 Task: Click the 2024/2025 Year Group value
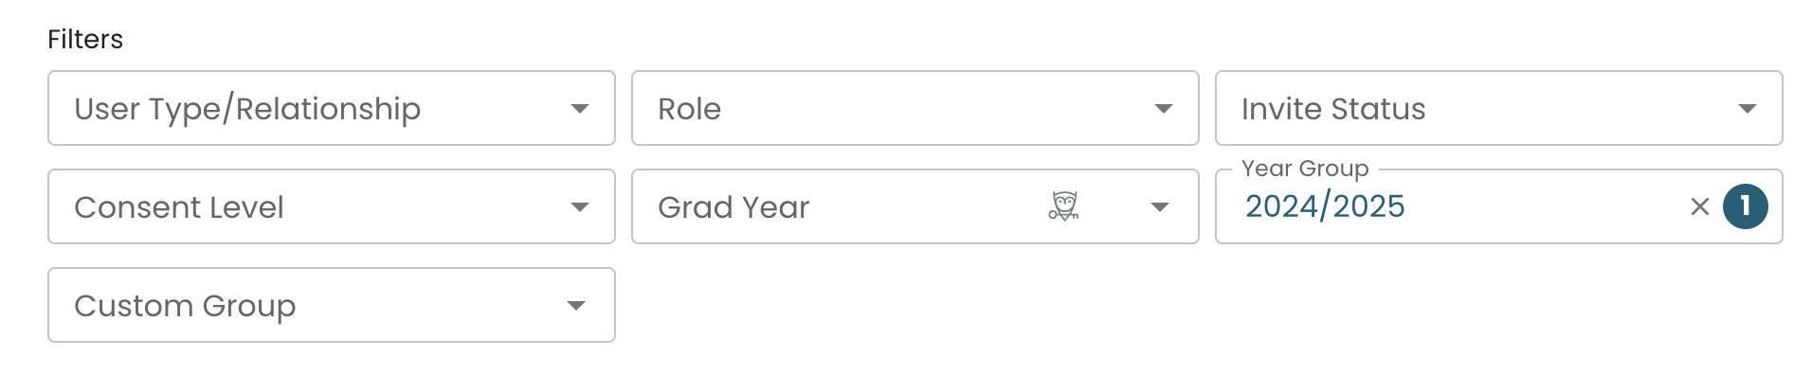pyautogui.click(x=1325, y=206)
